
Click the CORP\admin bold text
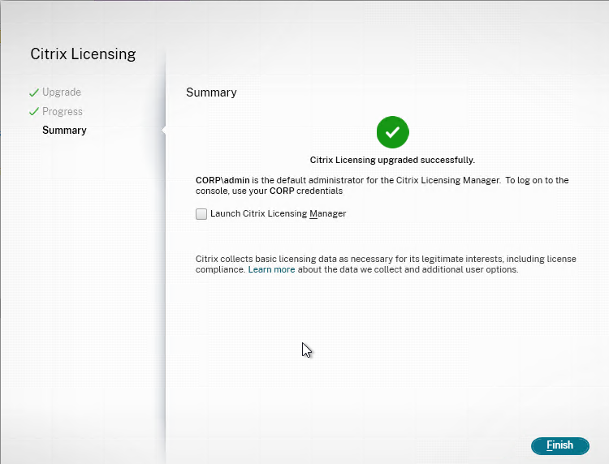click(222, 180)
